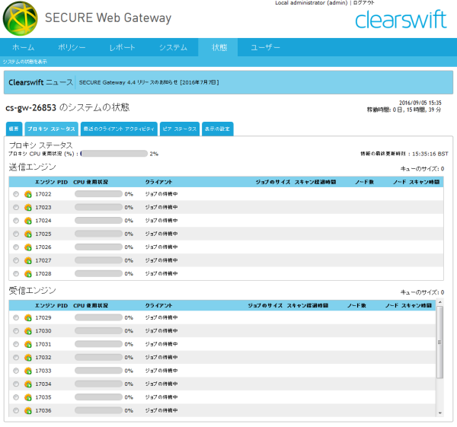
Task: Click the engine icon for PID 17029
Action: [x=28, y=317]
